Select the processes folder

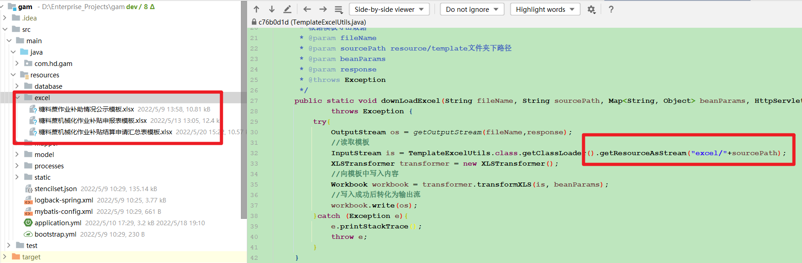[49, 166]
